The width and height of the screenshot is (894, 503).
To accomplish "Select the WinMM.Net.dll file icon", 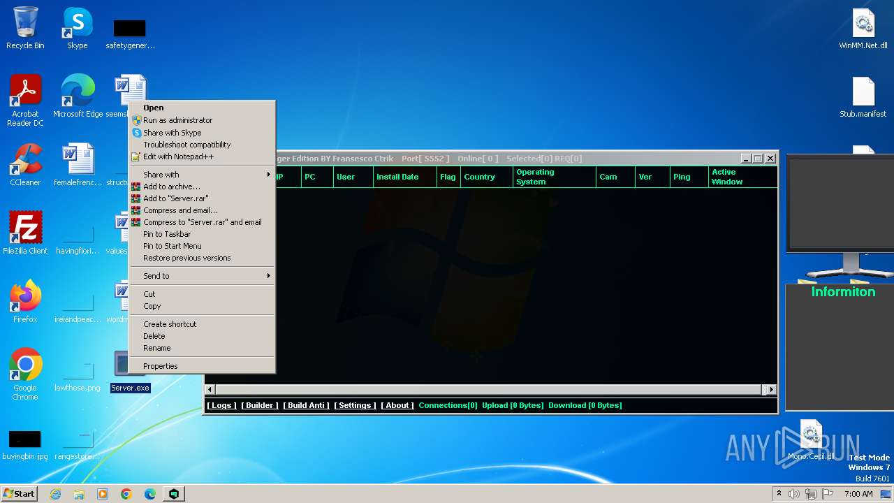I will [x=863, y=29].
